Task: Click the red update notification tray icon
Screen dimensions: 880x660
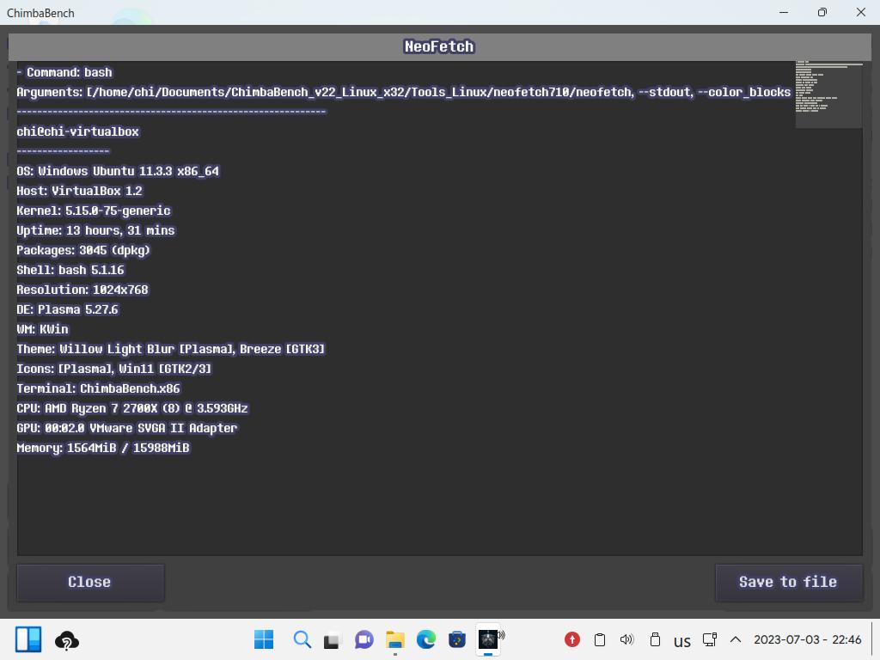Action: (x=571, y=639)
